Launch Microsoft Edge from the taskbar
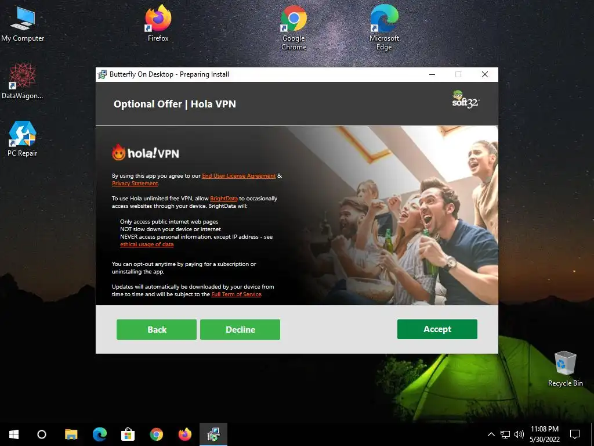This screenshot has height=446, width=594. click(x=100, y=434)
